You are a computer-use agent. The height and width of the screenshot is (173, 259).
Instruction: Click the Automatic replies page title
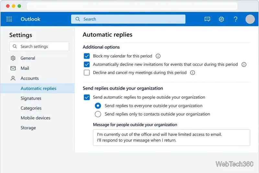107,35
